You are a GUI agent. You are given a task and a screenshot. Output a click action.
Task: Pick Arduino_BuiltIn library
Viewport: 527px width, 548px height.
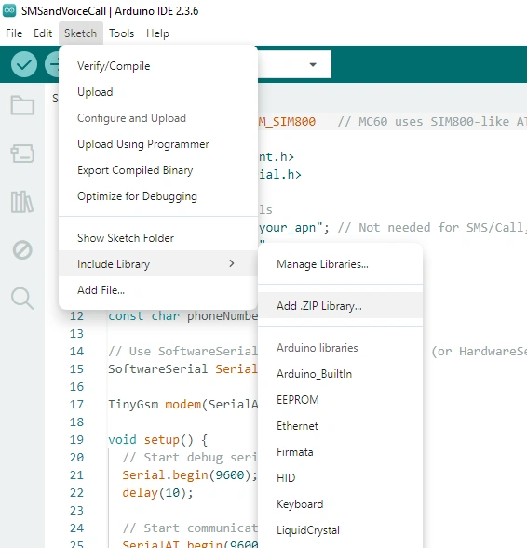[340, 374]
